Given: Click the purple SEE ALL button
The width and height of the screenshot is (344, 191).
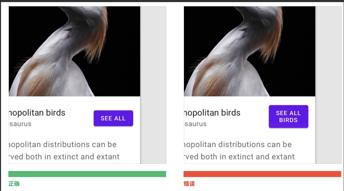Looking at the screenshot, I should (x=113, y=118).
